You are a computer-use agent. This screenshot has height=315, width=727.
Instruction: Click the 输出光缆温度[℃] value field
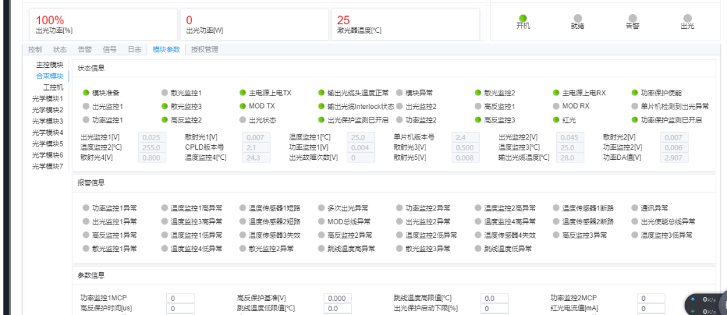pyautogui.click(x=570, y=158)
